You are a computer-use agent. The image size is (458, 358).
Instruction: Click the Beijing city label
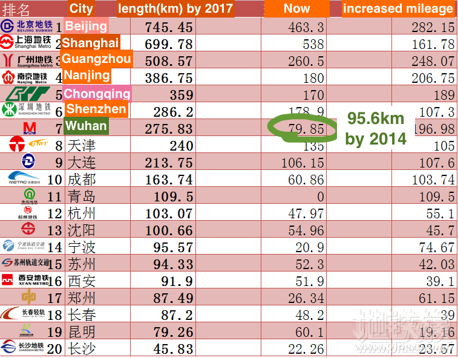coord(86,26)
